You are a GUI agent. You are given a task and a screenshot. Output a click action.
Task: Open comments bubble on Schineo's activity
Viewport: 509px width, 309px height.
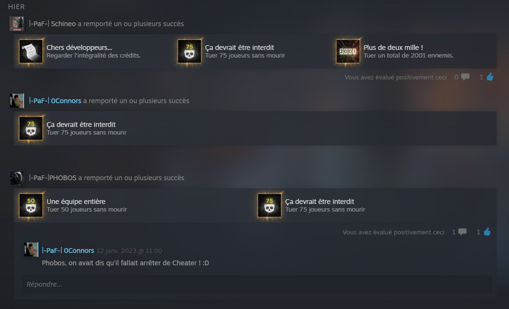coord(465,77)
